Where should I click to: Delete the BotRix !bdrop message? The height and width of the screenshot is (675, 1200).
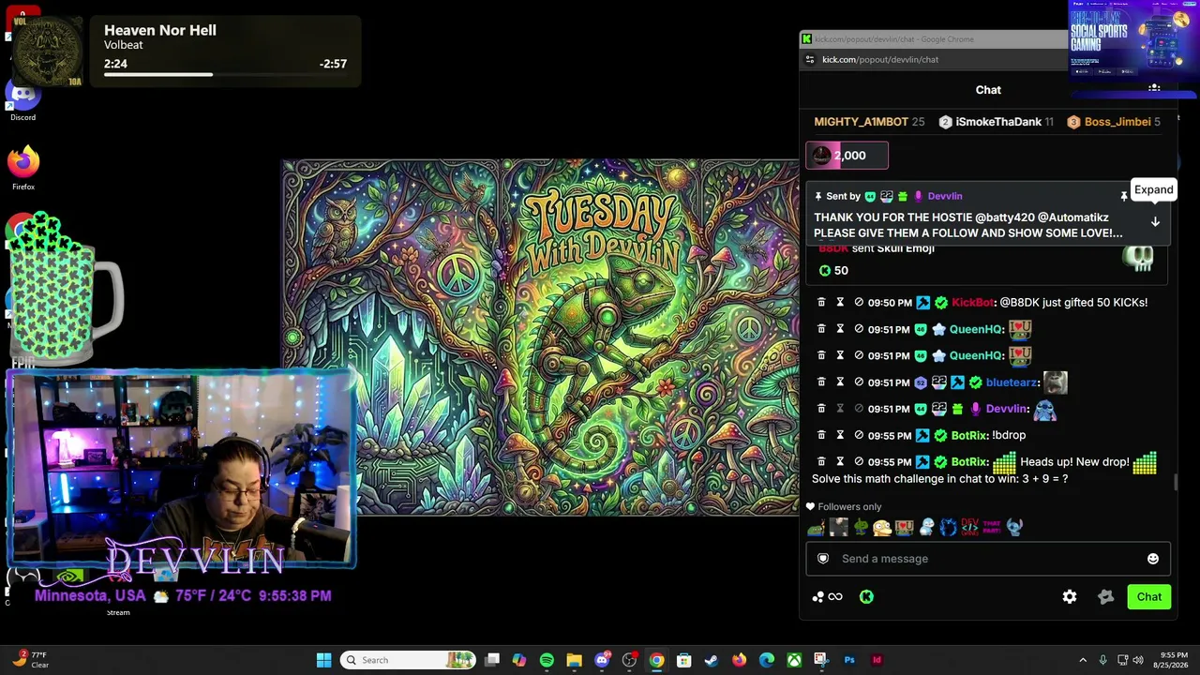(821, 435)
